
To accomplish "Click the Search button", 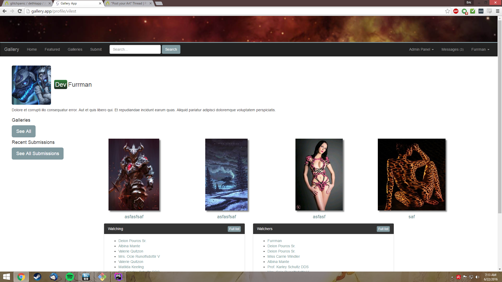I will pos(171,49).
